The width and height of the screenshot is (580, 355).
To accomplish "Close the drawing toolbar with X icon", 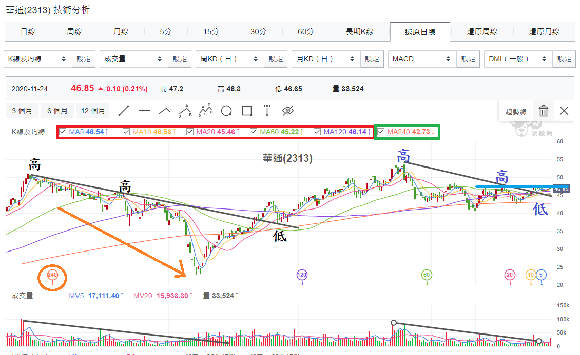I will (564, 111).
